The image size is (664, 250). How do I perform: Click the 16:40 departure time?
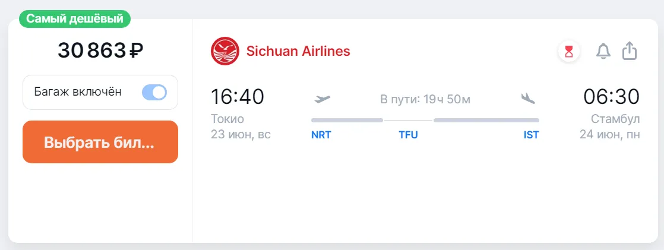tap(238, 96)
